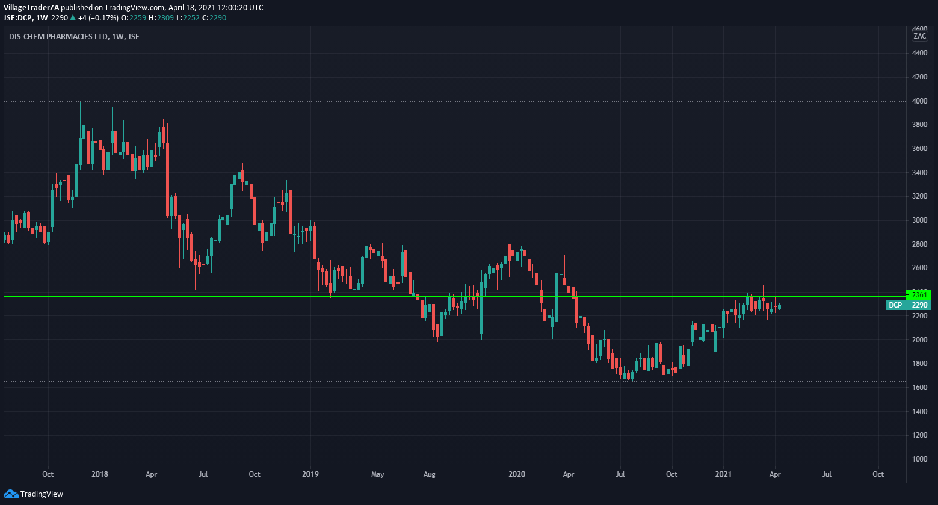This screenshot has width=938, height=505.
Task: Open the VillageTraderZA author name
Action: pos(31,8)
